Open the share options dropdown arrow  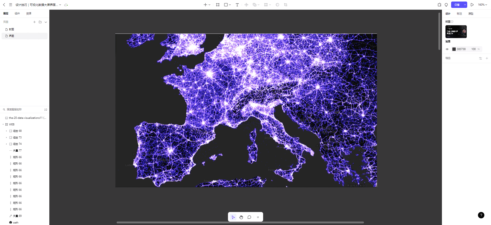pos(465,5)
